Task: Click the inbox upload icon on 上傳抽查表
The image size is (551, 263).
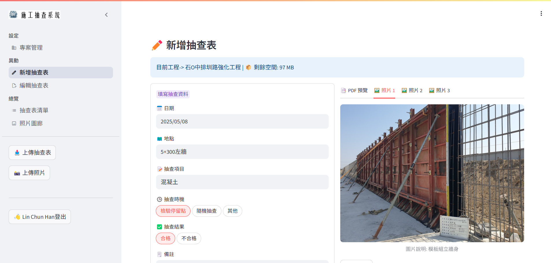Action: (x=17, y=153)
